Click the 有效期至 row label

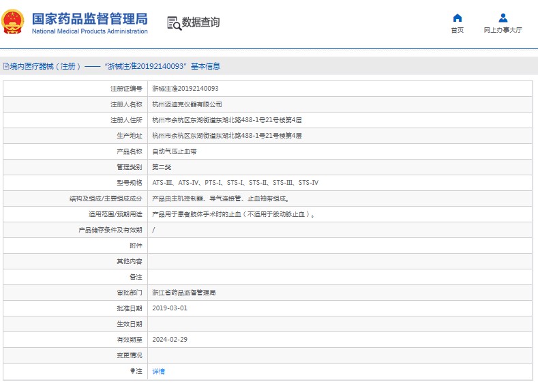click(x=129, y=340)
